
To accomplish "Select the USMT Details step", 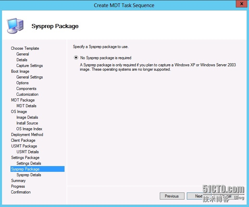I will (x=28, y=152).
